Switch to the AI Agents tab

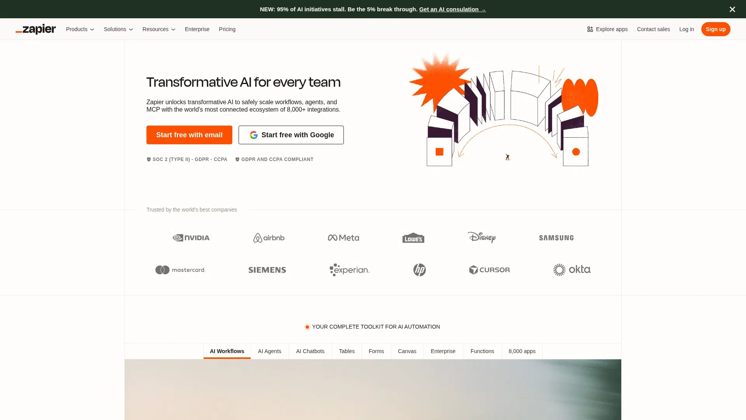tap(270, 351)
